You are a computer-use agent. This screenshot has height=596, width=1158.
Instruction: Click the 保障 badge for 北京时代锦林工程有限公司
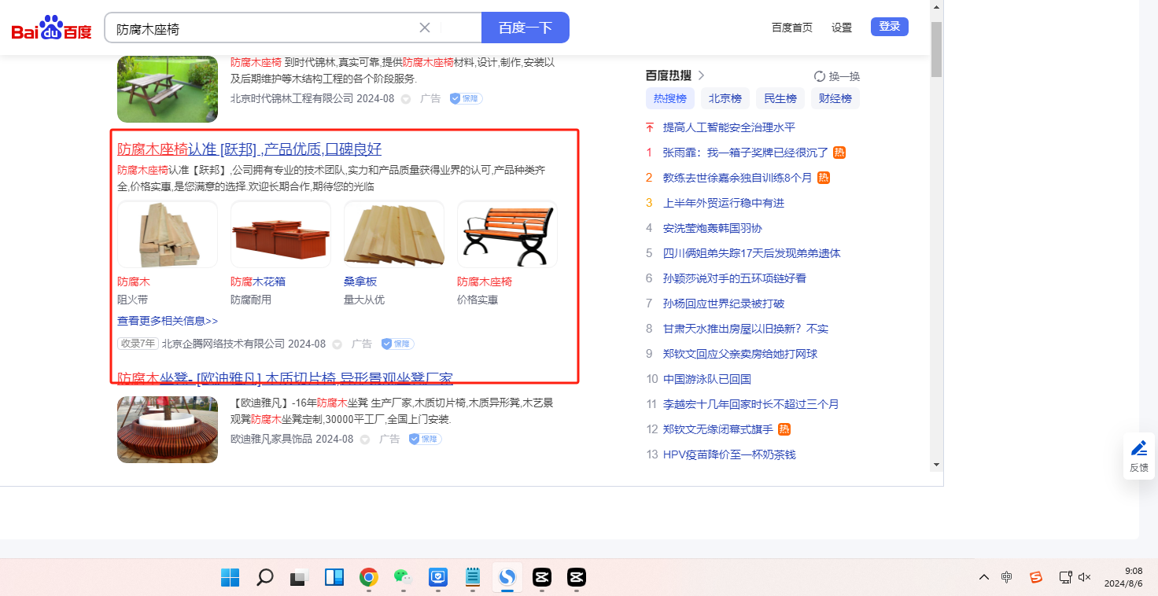click(x=466, y=99)
